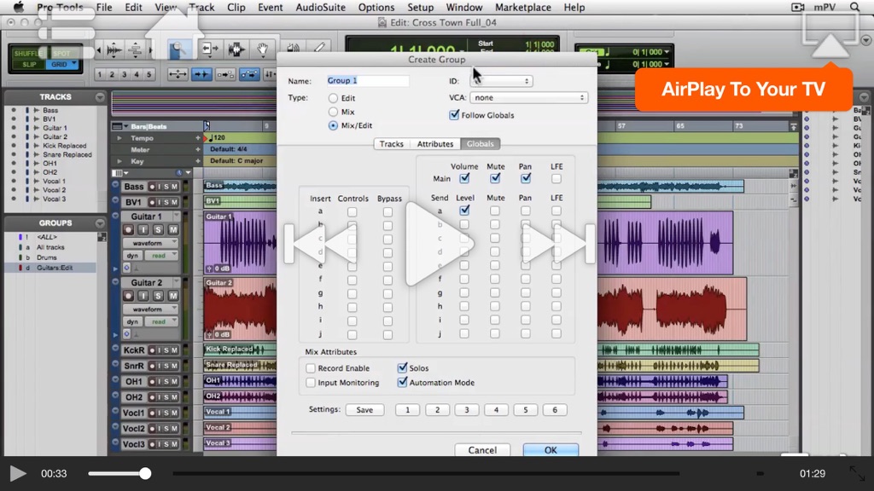This screenshot has width=874, height=491.
Task: Select zoom preset 5 button
Action: point(149,74)
